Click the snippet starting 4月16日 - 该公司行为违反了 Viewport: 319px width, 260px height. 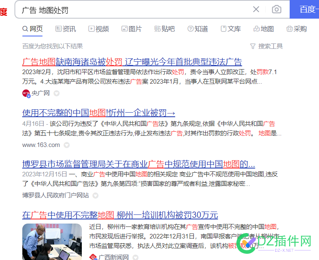click(152, 128)
